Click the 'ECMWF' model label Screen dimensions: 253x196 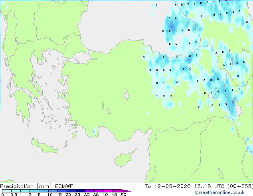pos(64,186)
